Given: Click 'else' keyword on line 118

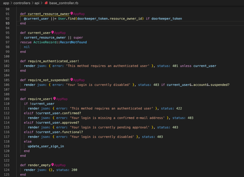Looking at the screenshot, I should click(28, 141).
